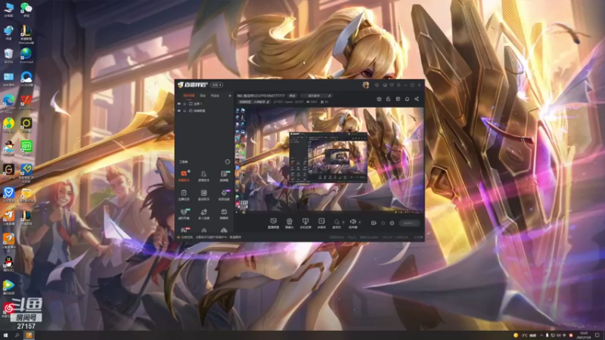Switch to the third scene tab

(x=215, y=96)
